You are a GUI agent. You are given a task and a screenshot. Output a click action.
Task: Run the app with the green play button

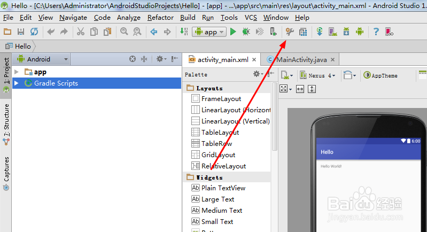point(233,32)
